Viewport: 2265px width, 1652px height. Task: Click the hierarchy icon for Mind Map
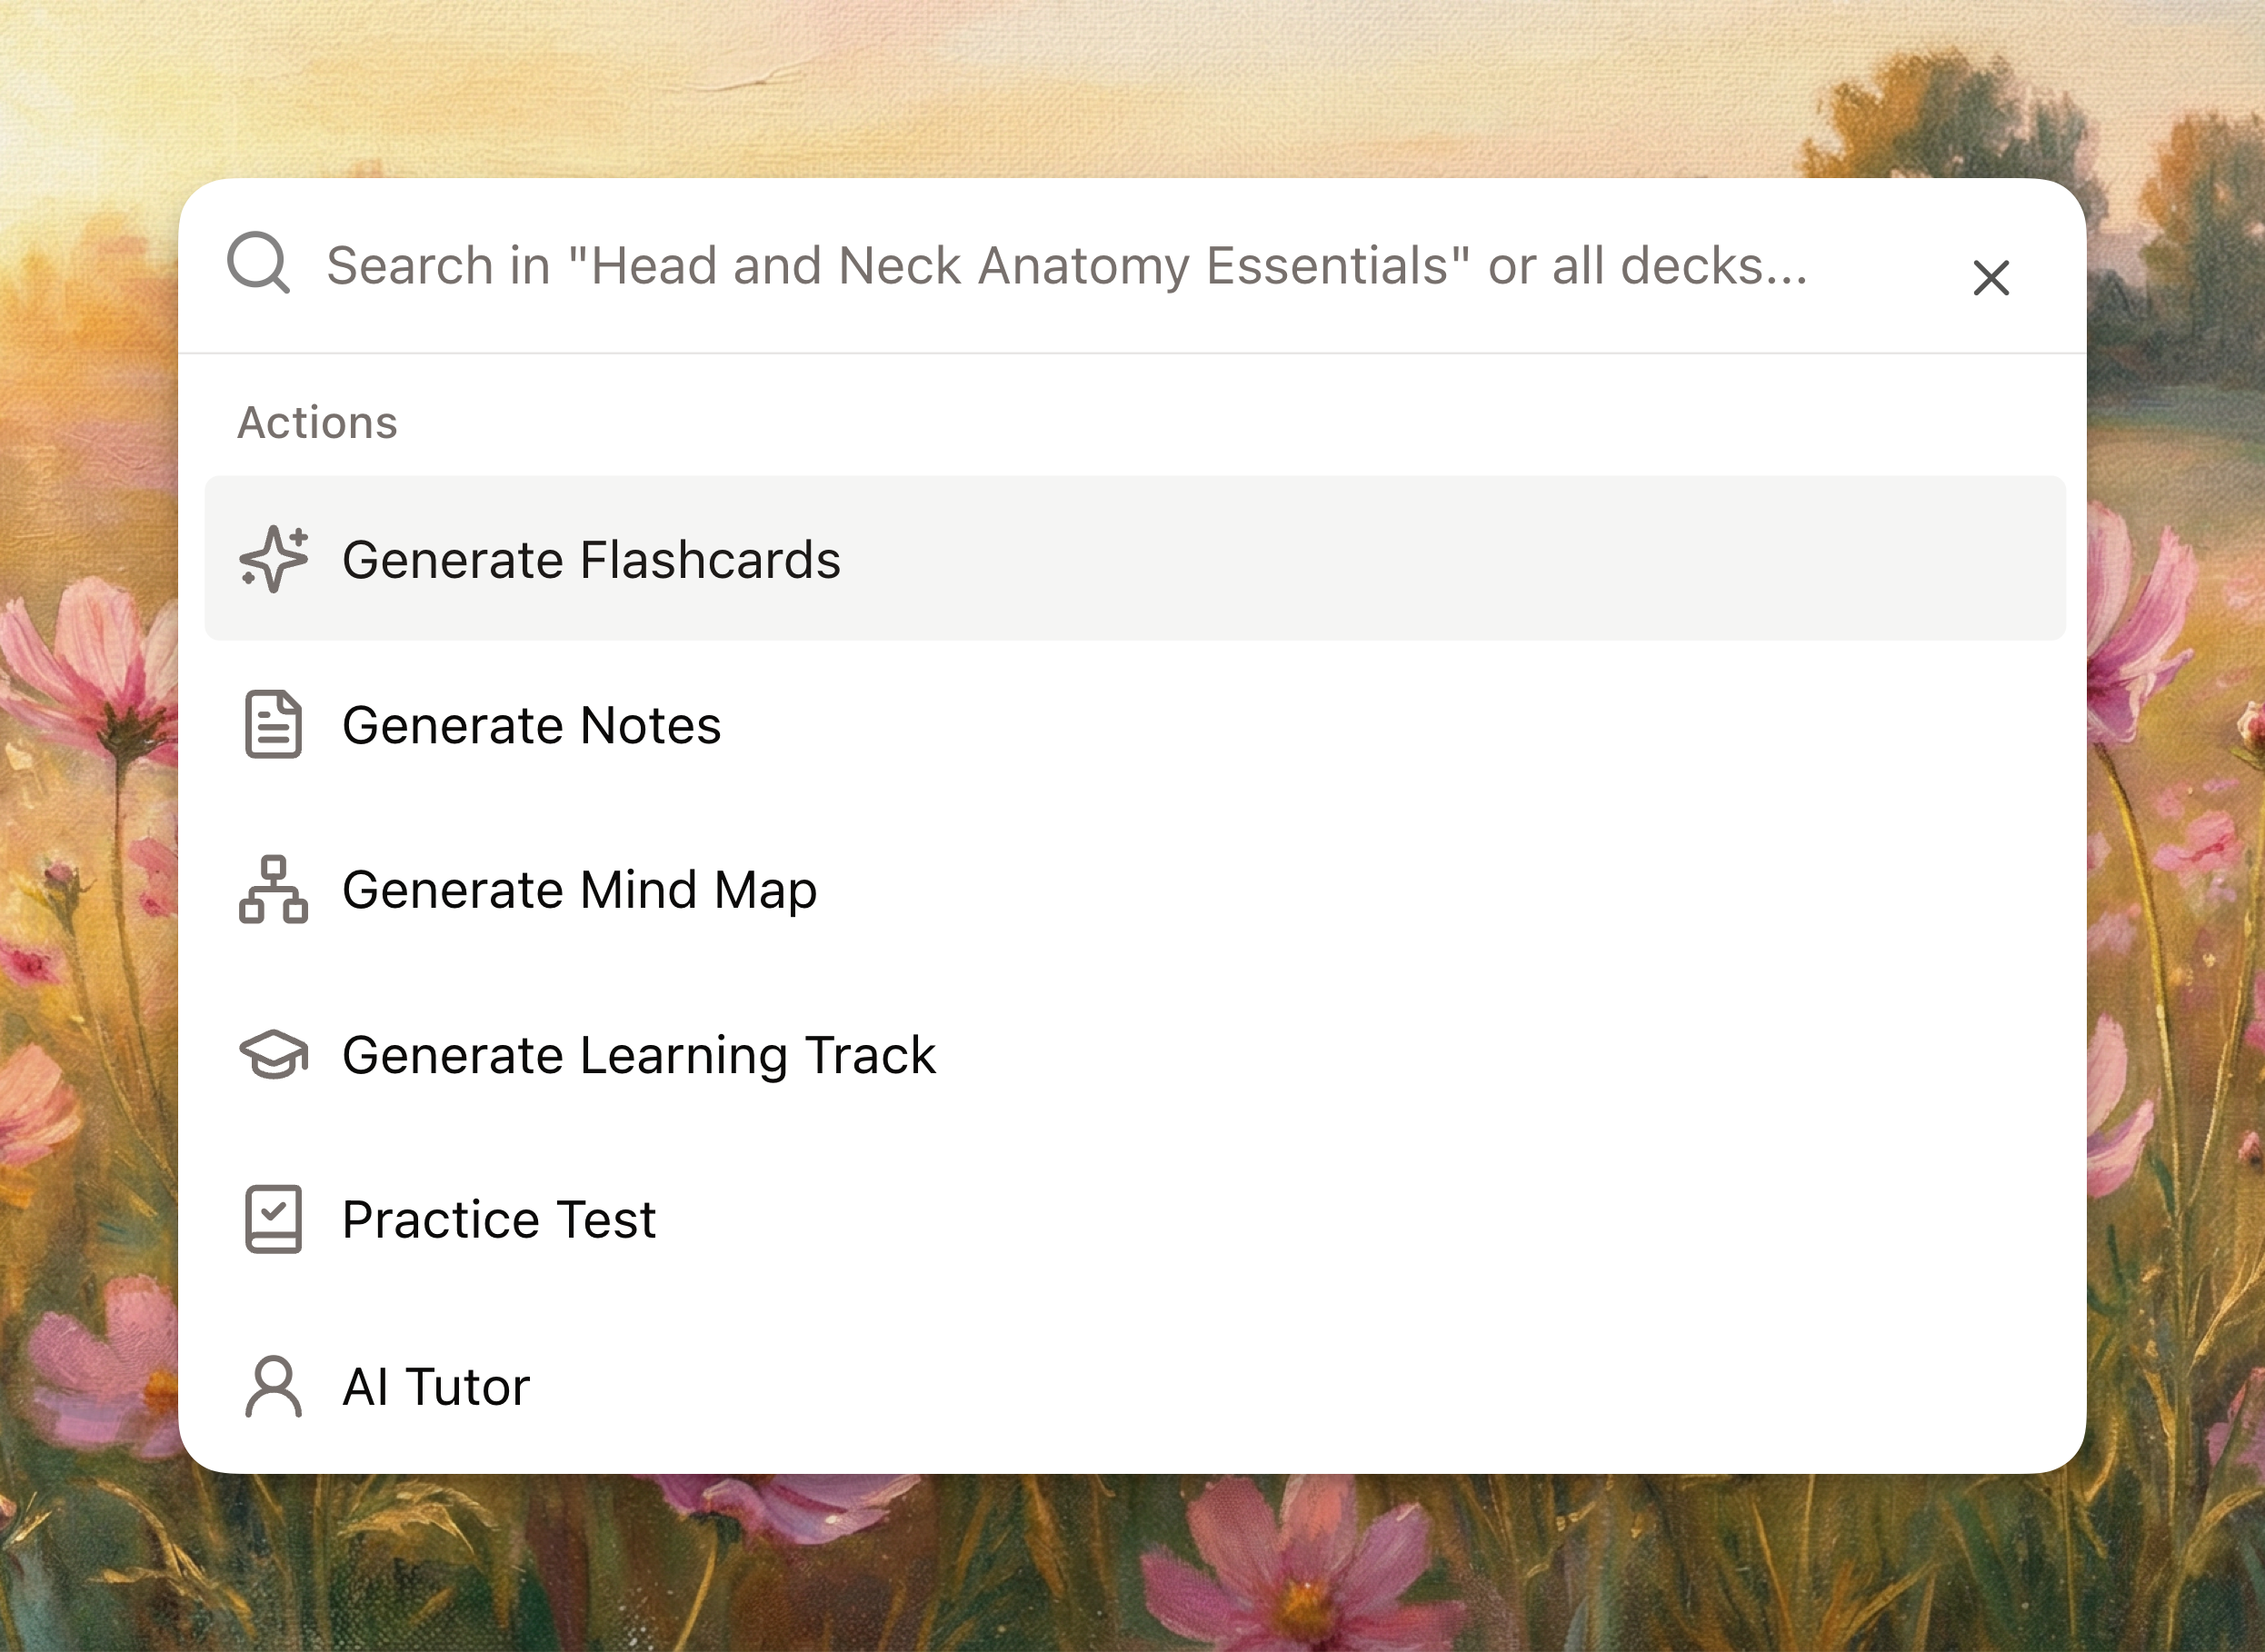[273, 889]
